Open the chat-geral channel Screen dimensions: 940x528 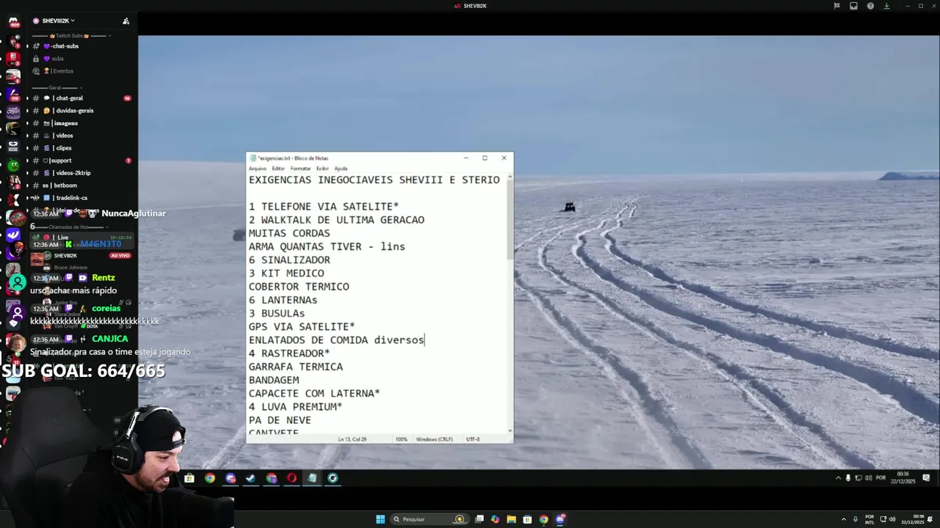82,98
